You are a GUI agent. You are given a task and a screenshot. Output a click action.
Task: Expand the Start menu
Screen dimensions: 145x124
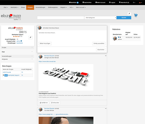[6, 7]
